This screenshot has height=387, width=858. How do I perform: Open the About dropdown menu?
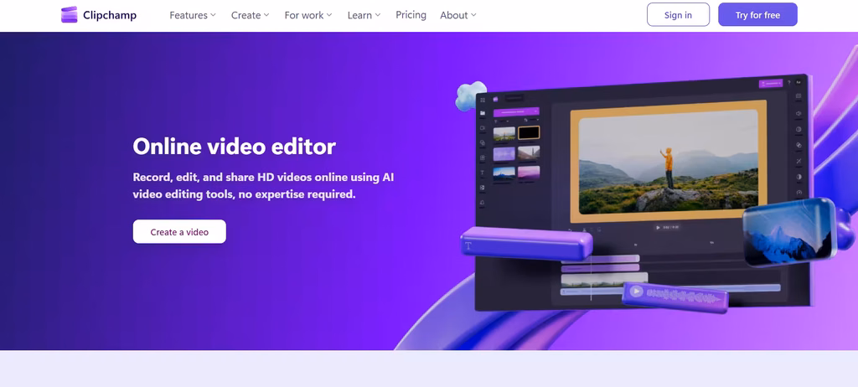click(x=458, y=15)
